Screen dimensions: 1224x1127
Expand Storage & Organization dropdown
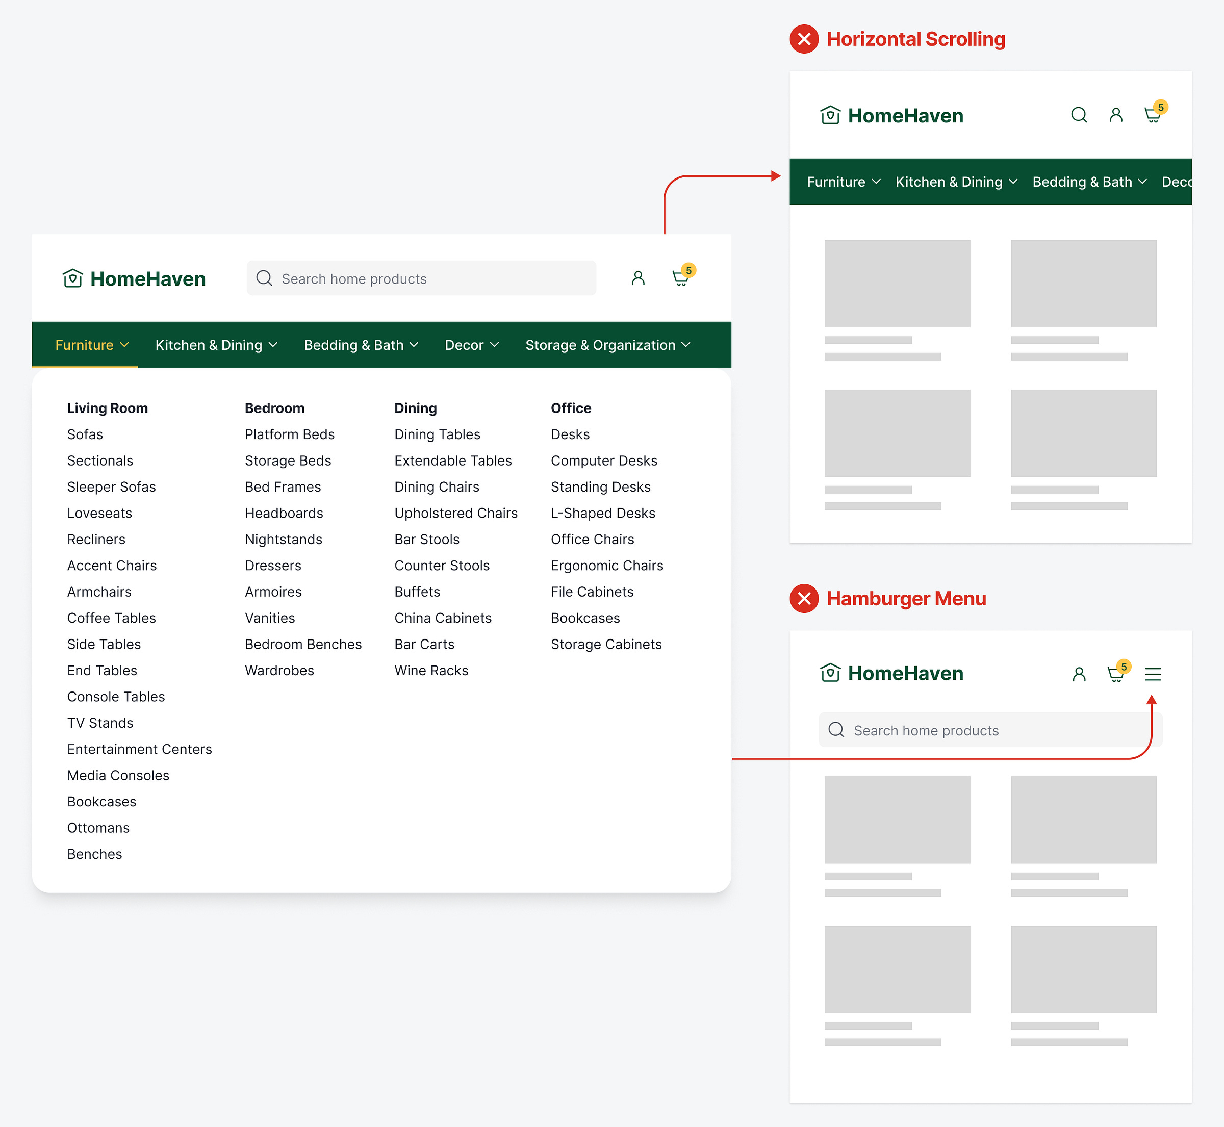(x=607, y=345)
